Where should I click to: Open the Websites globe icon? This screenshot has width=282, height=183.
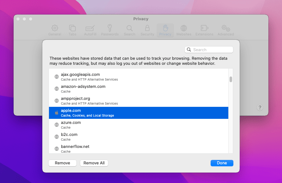[183, 28]
